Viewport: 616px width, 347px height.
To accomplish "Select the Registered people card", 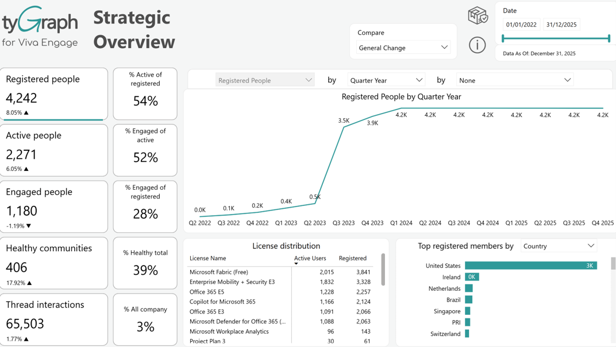I will click(54, 94).
